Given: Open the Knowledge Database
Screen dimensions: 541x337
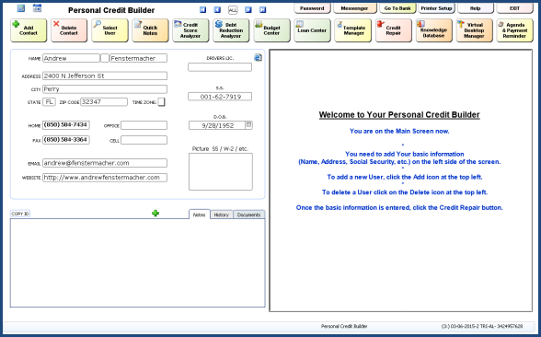Looking at the screenshot, I should pyautogui.click(x=433, y=30).
